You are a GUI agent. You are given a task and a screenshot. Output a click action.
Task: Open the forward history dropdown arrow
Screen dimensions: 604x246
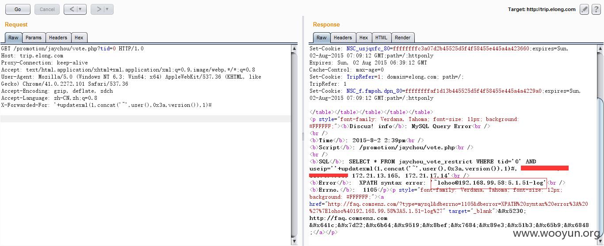108,9
